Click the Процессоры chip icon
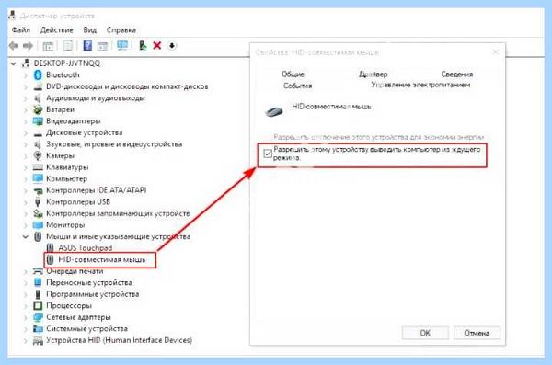This screenshot has height=365, width=552. (38, 305)
